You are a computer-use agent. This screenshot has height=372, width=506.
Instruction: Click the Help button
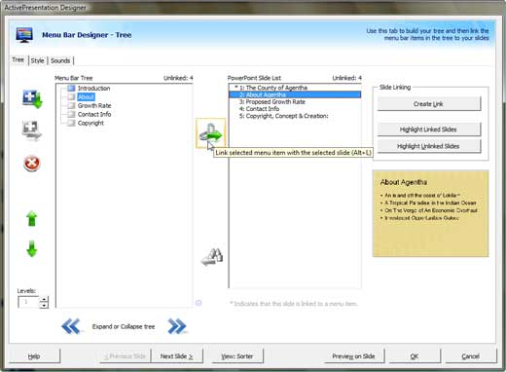coord(34,356)
